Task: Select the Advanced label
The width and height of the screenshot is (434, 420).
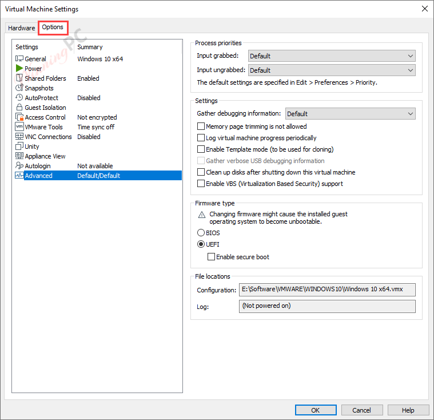Action: [38, 175]
